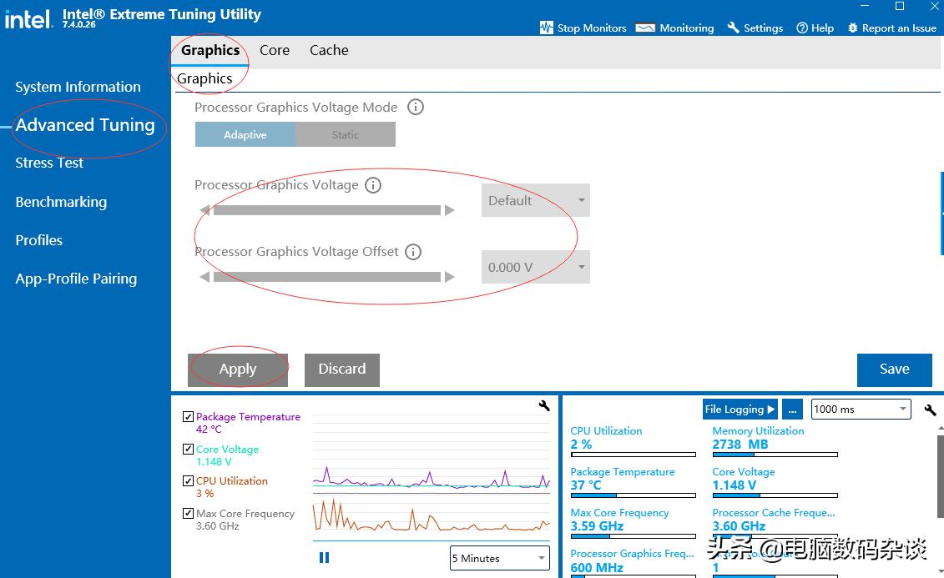The width and height of the screenshot is (944, 578).
Task: Switch to the Cache tab
Action: click(329, 50)
